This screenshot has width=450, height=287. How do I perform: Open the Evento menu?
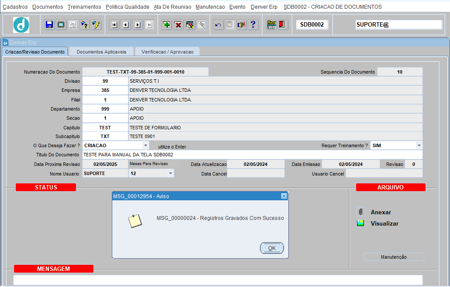237,7
